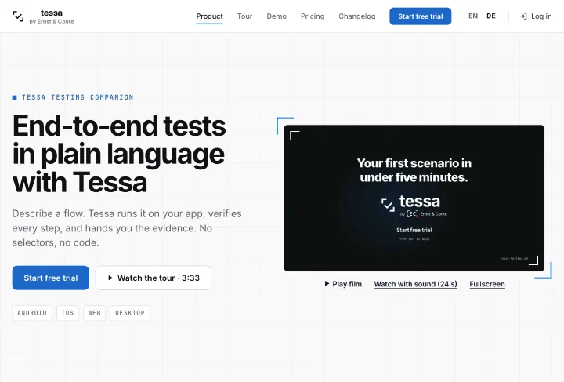Click the video preview thumbnail headline
The image size is (564, 382).
[x=414, y=170]
